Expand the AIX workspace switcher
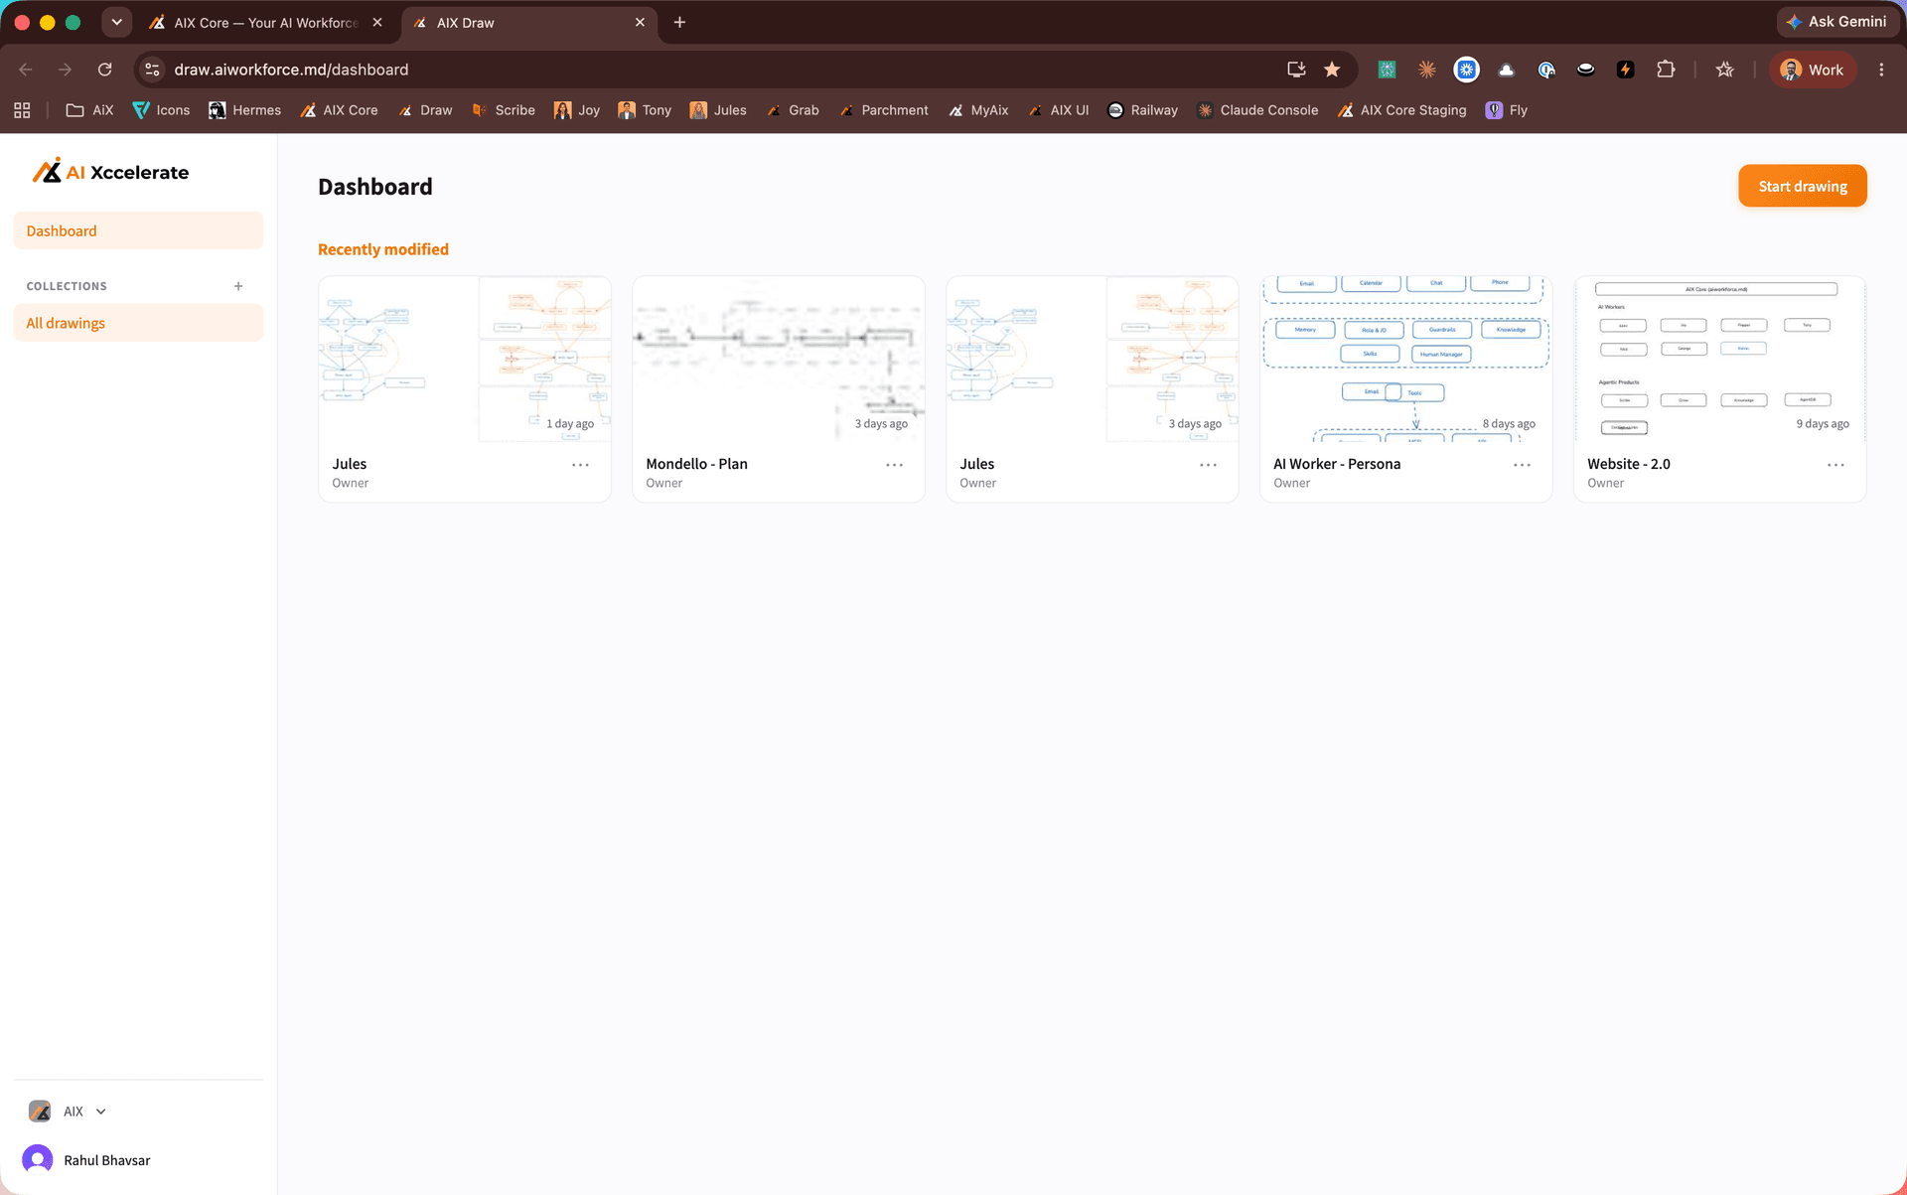The image size is (1907, 1195). 68,1112
